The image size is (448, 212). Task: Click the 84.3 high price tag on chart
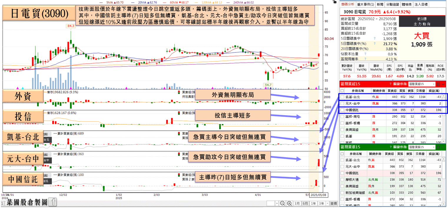click(x=71, y=26)
